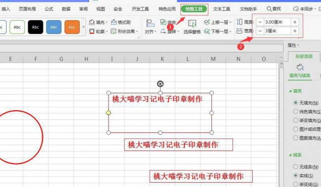Viewport: 321px width, 187px height.
Task: Click the 格式刷 format painter
Action: [x=121, y=22]
